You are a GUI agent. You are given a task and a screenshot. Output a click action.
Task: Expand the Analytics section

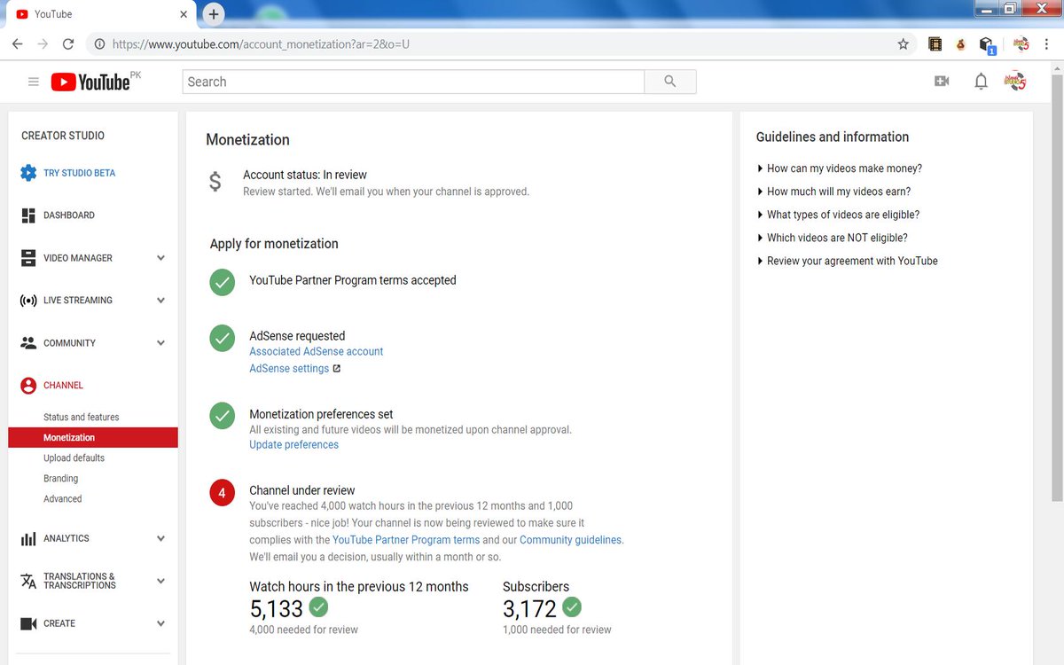tap(160, 538)
